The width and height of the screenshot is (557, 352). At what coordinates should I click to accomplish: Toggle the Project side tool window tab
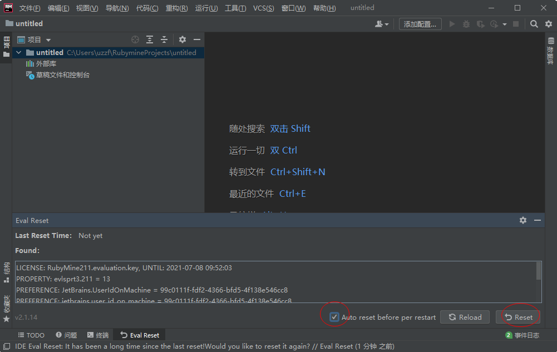pyautogui.click(x=6, y=47)
